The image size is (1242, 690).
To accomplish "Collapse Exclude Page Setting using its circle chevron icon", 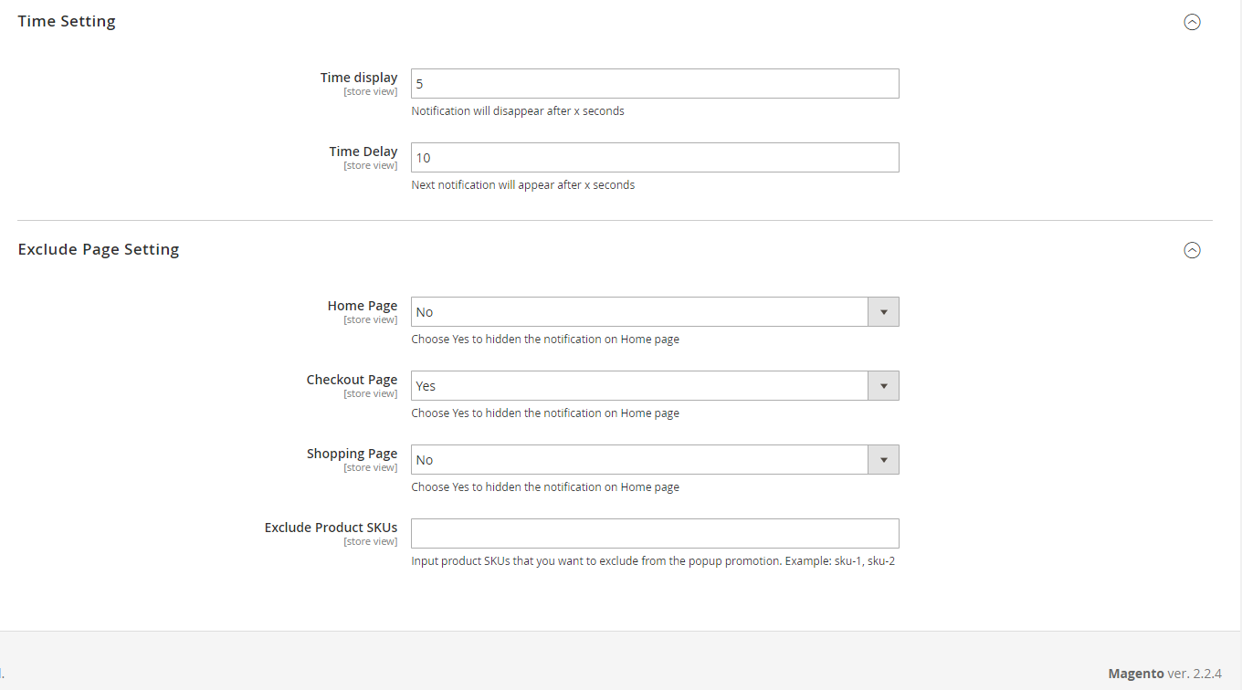I will (1192, 250).
